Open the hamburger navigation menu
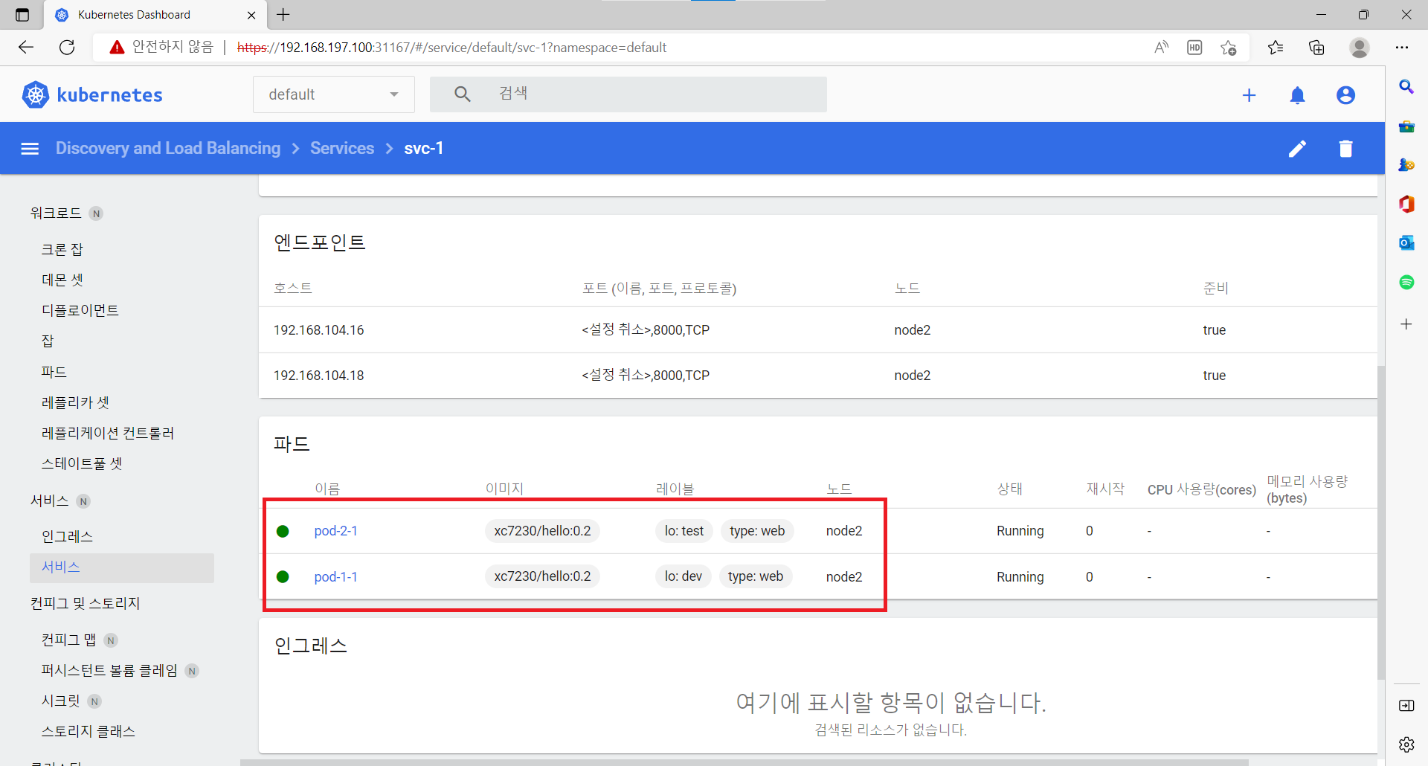Image resolution: width=1428 pixels, height=766 pixels. point(30,149)
